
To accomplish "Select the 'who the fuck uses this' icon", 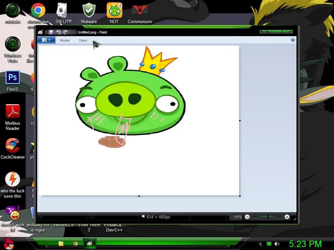I will coord(13,185).
